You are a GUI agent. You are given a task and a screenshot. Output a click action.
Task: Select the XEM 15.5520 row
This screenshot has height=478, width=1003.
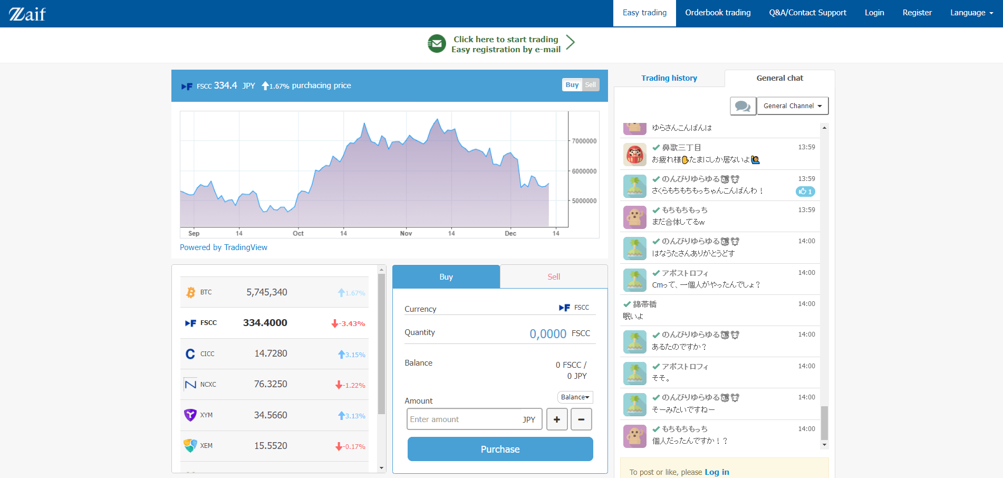[x=274, y=446]
